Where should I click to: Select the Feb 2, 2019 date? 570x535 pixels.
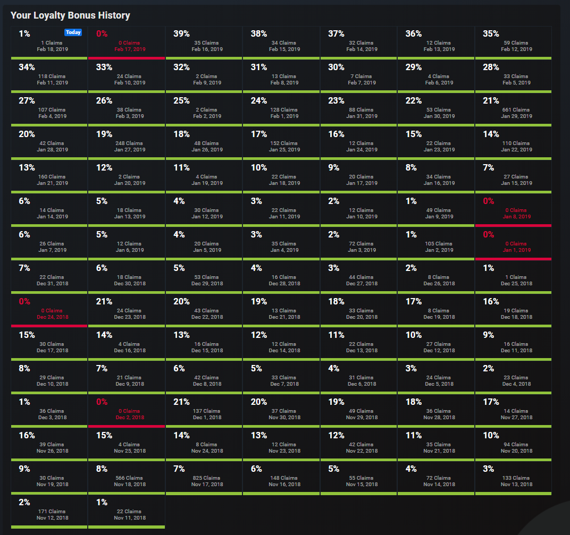coord(207,116)
